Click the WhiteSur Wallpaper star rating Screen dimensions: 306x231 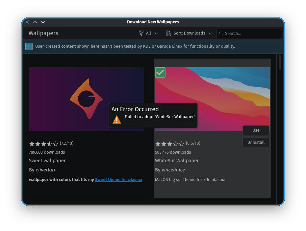(170, 144)
